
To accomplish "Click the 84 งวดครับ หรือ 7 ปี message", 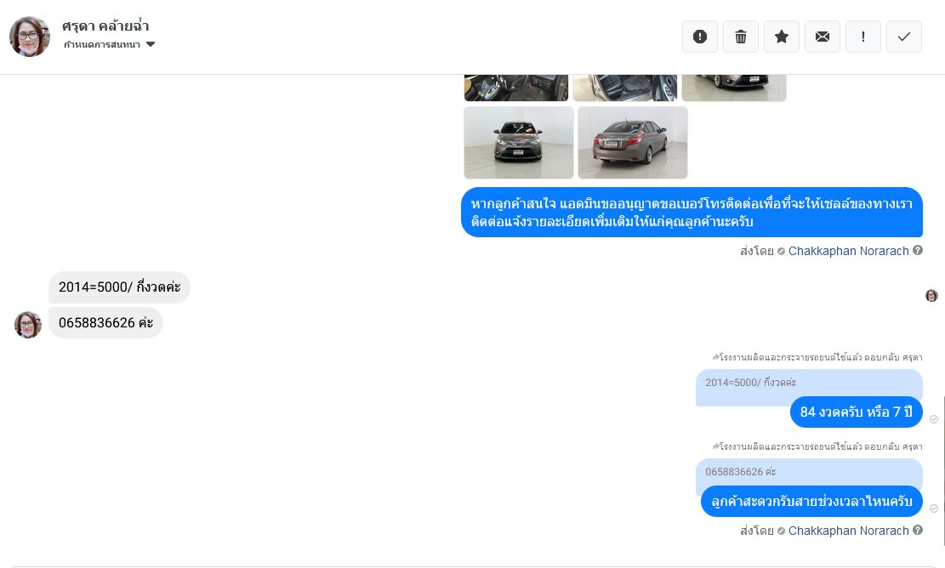I will 857,412.
